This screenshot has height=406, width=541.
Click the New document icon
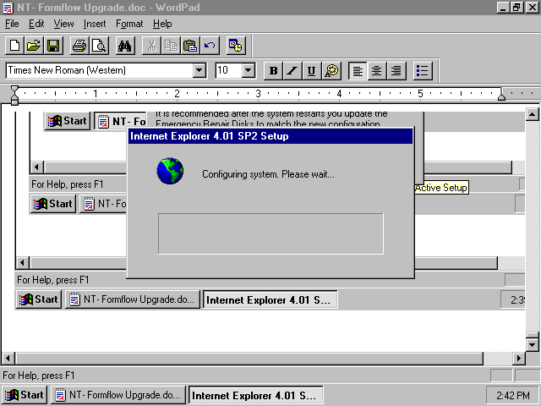coord(14,46)
